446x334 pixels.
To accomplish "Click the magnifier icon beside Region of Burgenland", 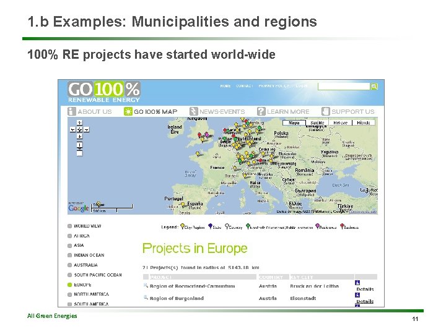I will pyautogui.click(x=146, y=298).
